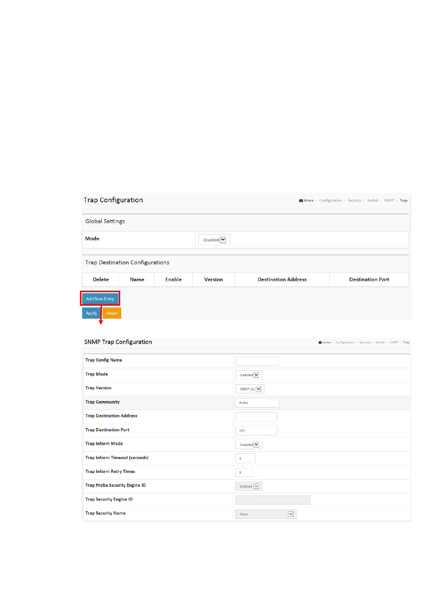The image size is (435, 615).
Task: Open the Trap Security Name dropdown
Action: coord(266,514)
